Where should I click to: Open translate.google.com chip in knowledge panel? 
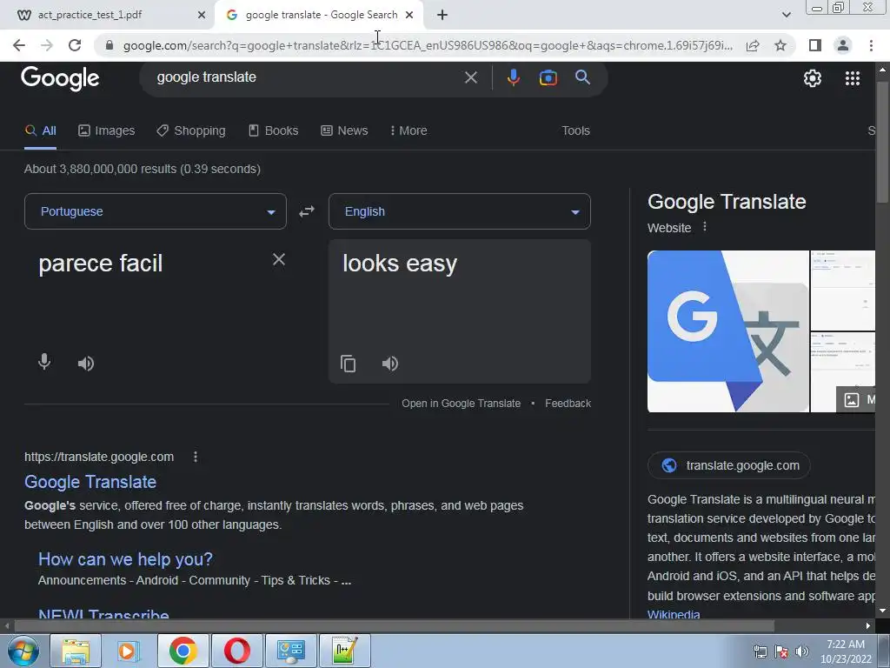click(x=729, y=466)
